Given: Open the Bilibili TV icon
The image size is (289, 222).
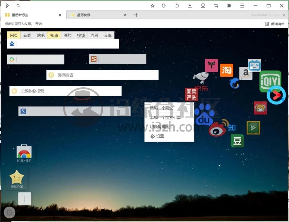Looking at the screenshot, I should click(254, 65).
